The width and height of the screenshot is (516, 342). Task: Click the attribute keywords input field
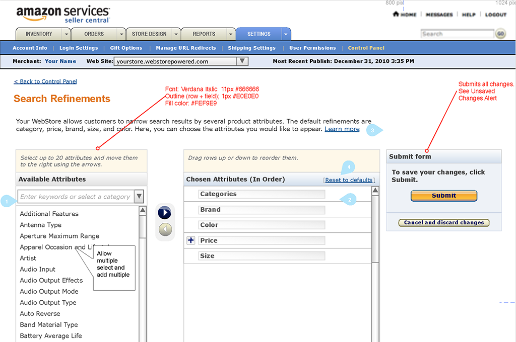point(76,197)
